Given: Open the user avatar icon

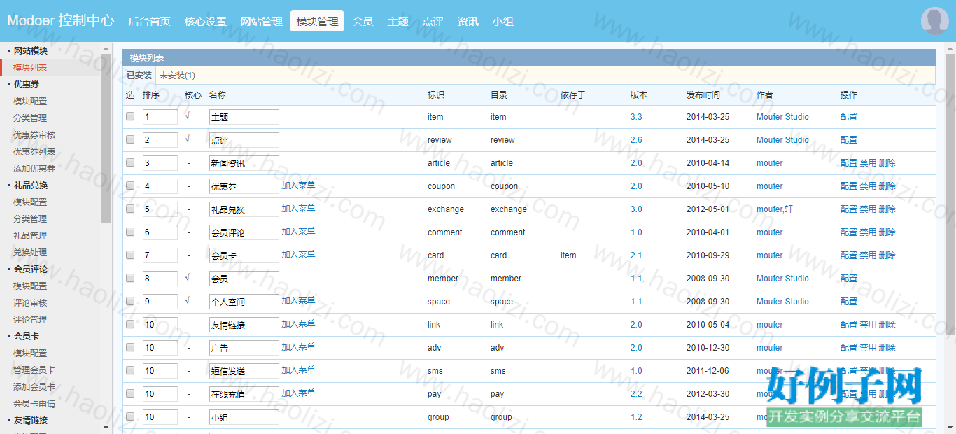Looking at the screenshot, I should tap(935, 21).
